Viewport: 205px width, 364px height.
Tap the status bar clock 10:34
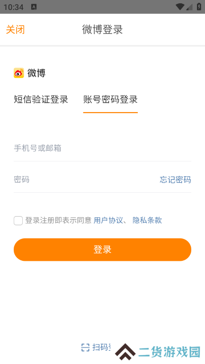(x=13, y=7)
